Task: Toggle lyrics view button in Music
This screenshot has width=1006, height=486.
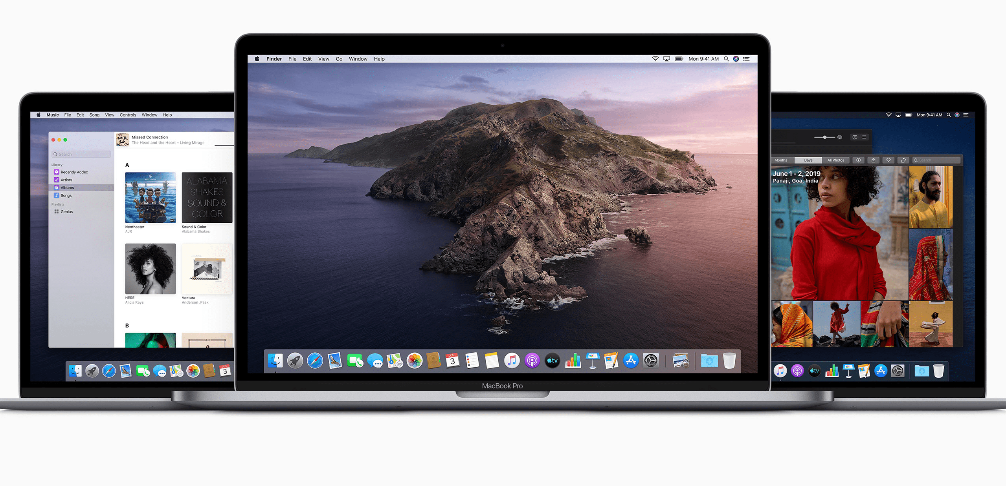Action: pos(855,137)
